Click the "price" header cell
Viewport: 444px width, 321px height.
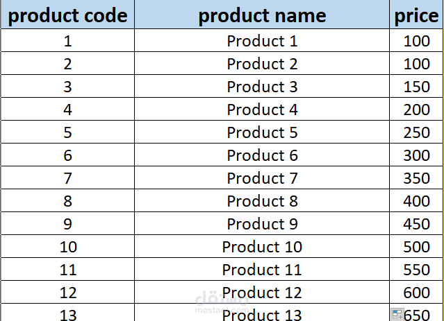(x=416, y=16)
